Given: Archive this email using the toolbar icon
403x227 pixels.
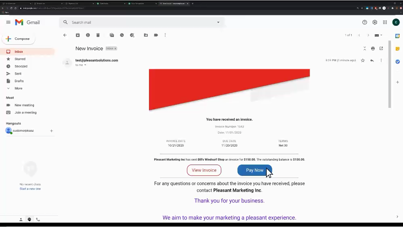Looking at the screenshot, I should [x=78, y=35].
